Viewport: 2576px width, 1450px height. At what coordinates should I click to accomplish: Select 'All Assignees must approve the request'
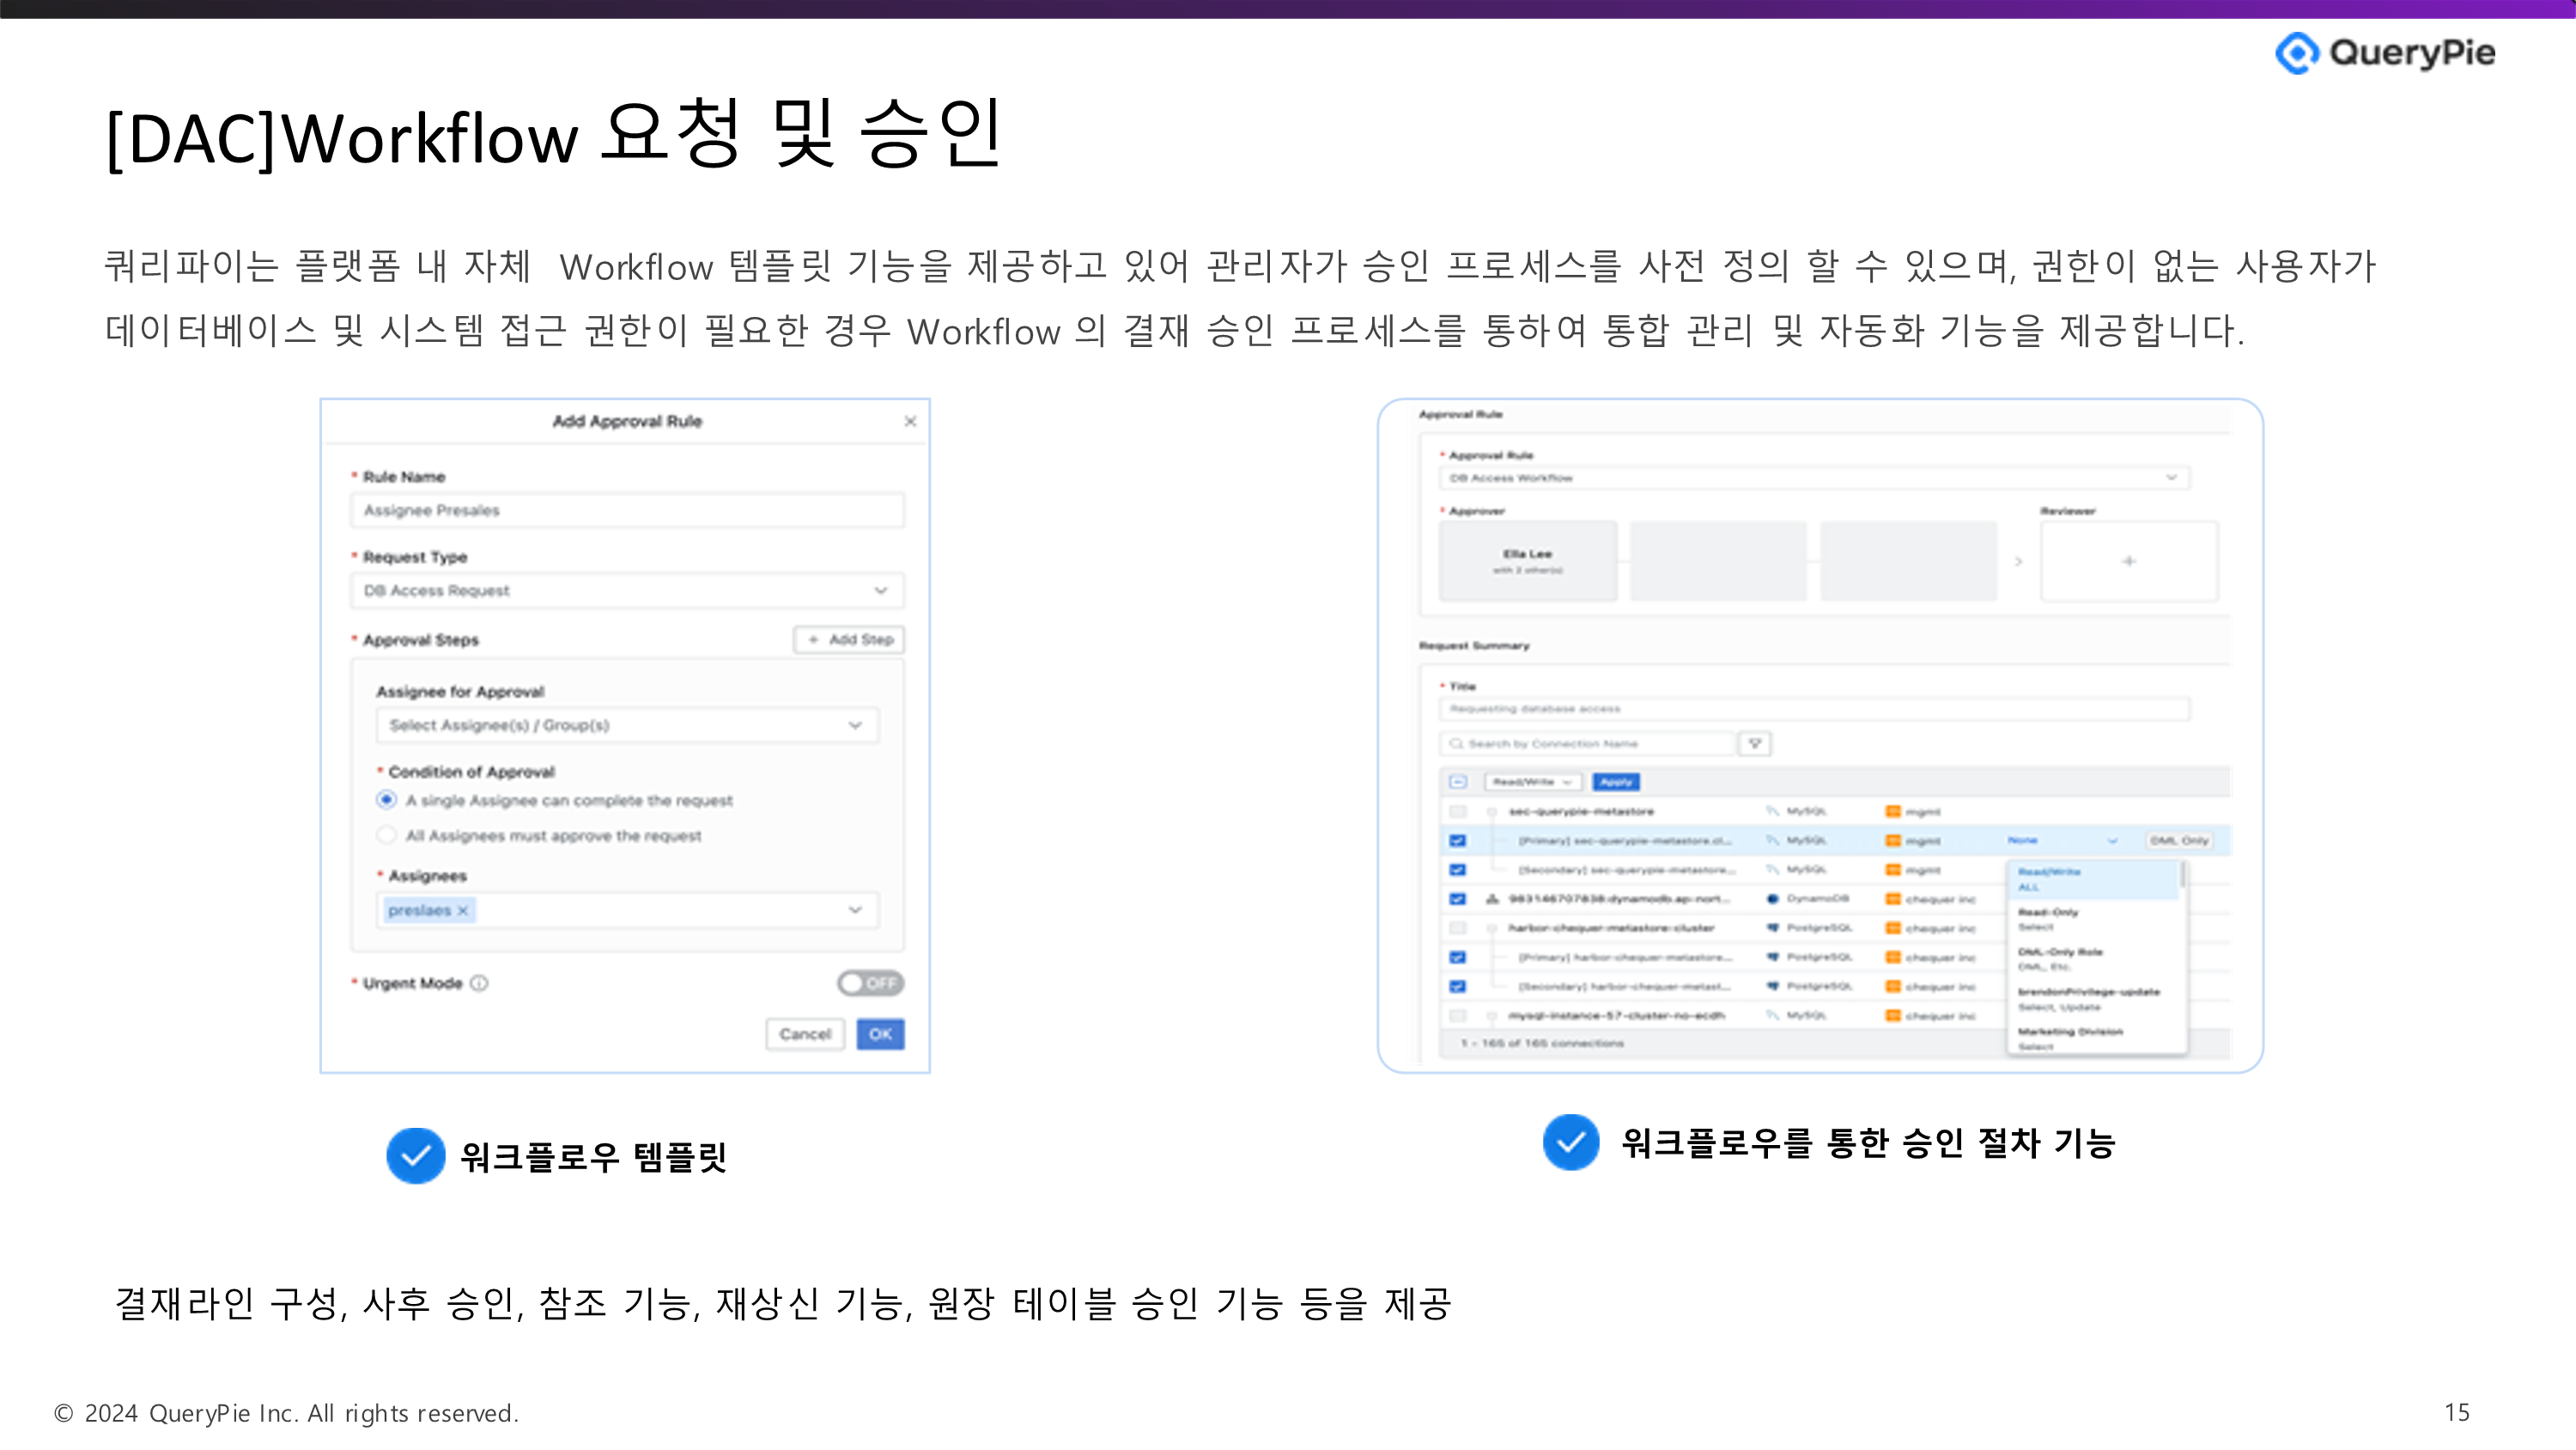(386, 835)
